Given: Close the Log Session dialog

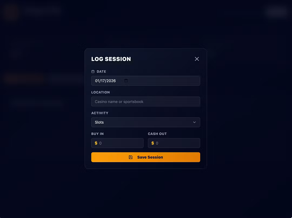Looking at the screenshot, I should (x=197, y=59).
